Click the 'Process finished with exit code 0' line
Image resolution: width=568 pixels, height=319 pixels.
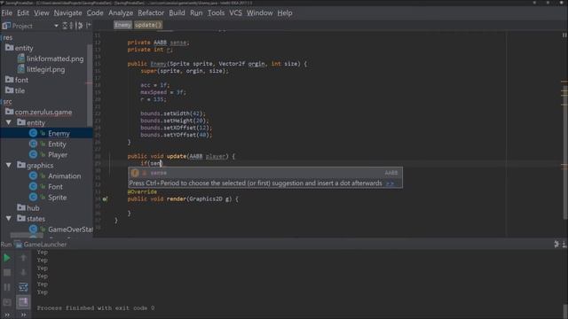(x=96, y=308)
